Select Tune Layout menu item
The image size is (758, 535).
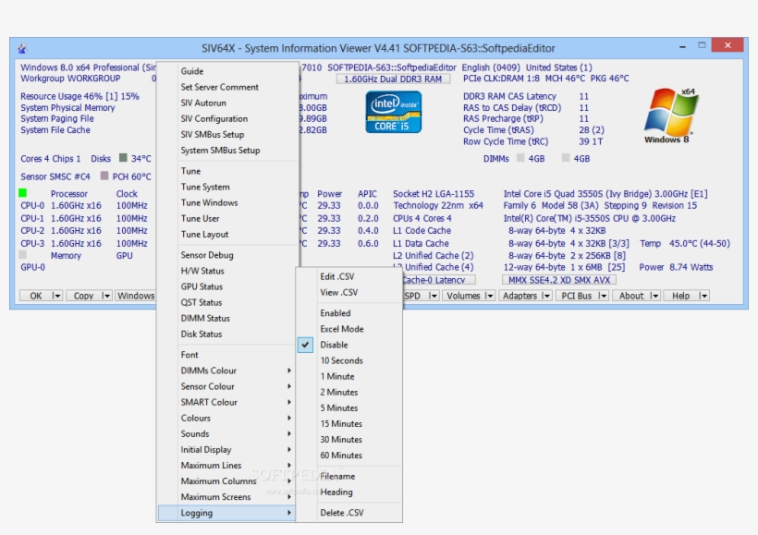coord(226,235)
